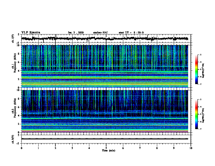
Task: Click time axis tick label "8"
Action: pyautogui.click(x=157, y=148)
